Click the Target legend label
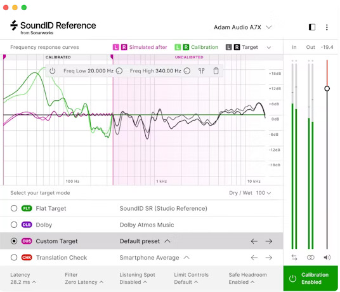Screen dimensions: 340x292 (x=250, y=47)
